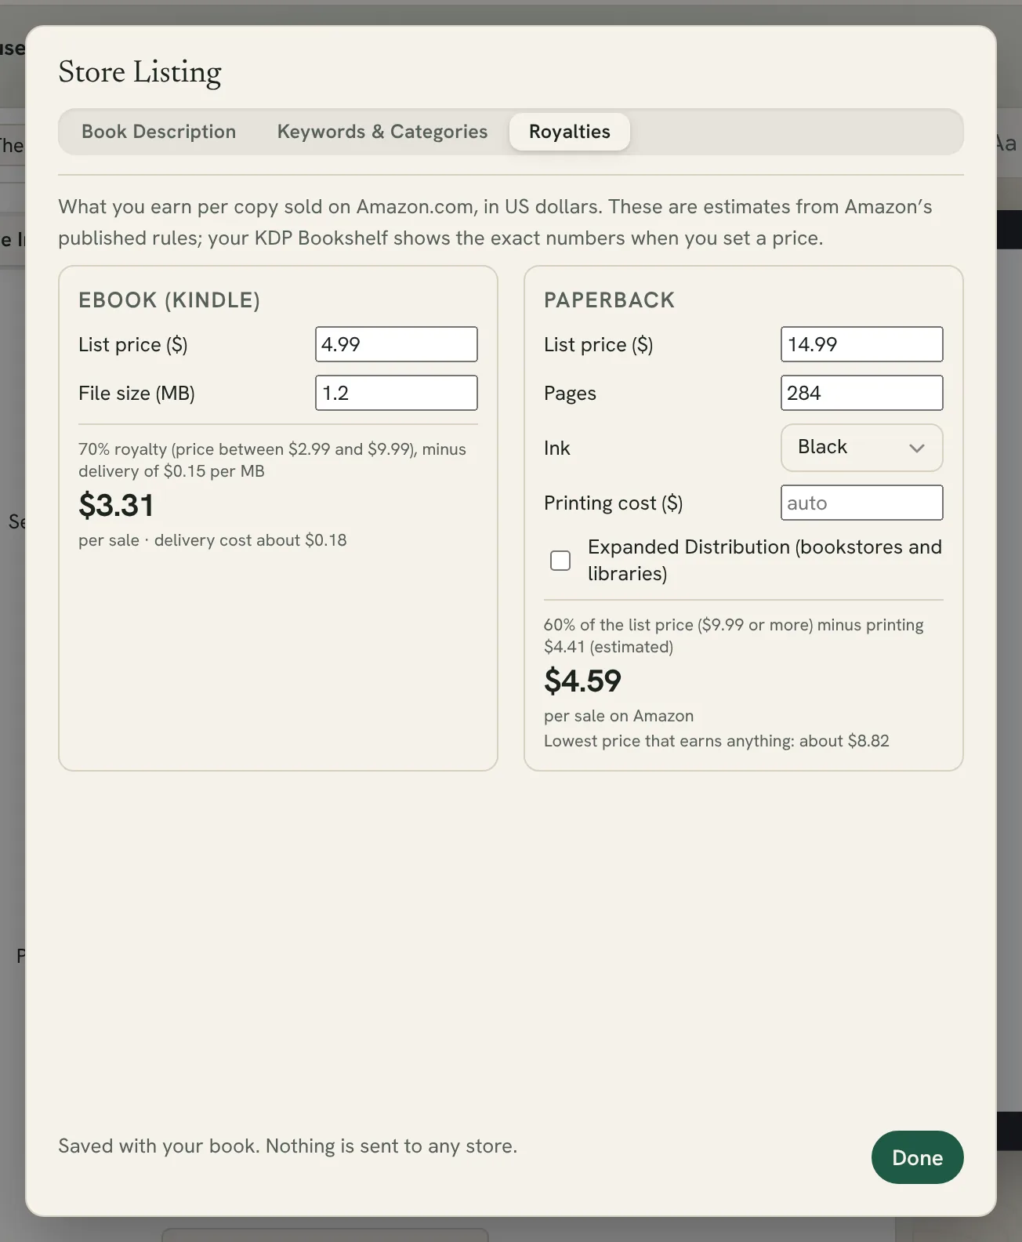Select the Royalties tab
The height and width of the screenshot is (1242, 1022).
coord(570,132)
